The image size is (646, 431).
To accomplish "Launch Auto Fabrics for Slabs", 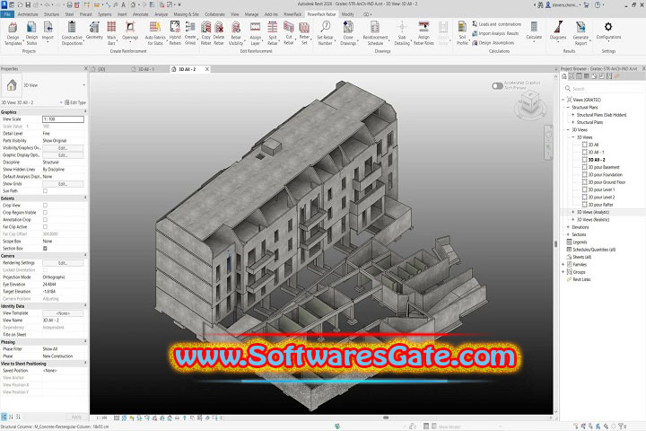I will tap(155, 33).
